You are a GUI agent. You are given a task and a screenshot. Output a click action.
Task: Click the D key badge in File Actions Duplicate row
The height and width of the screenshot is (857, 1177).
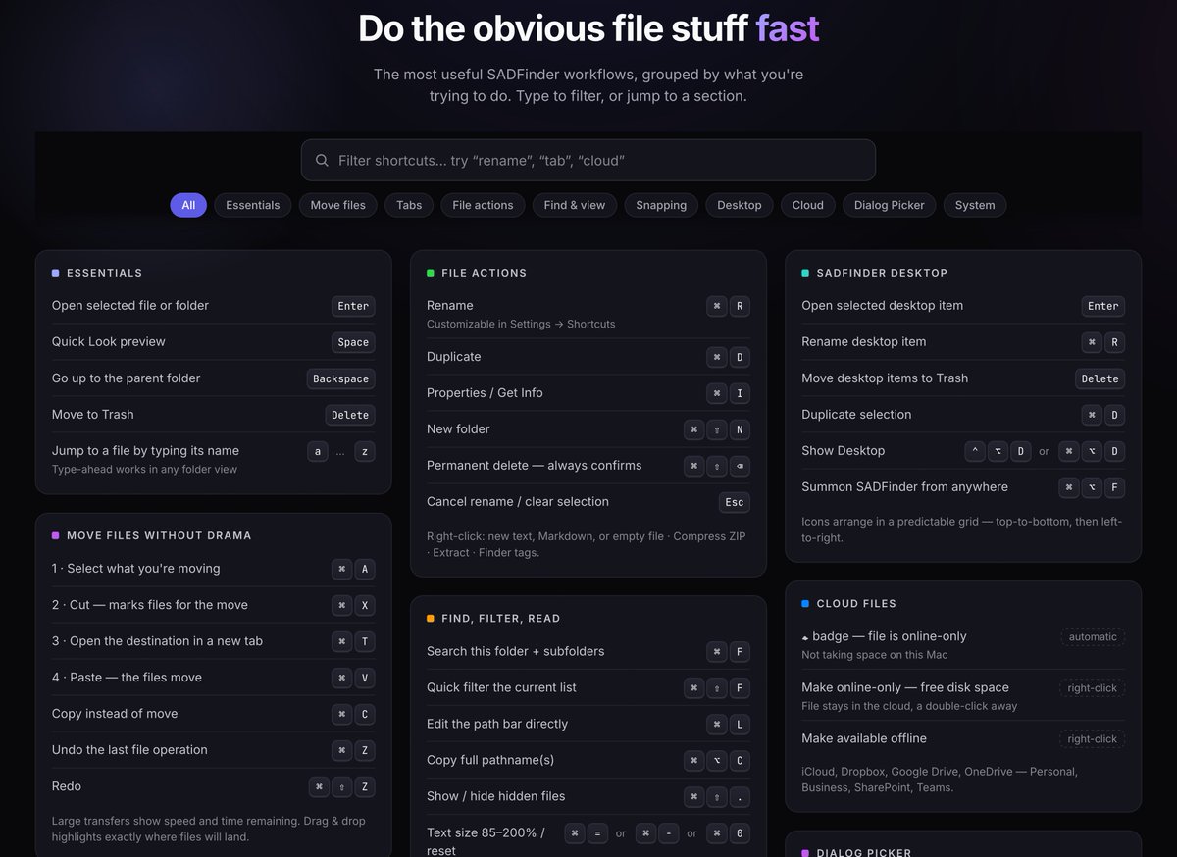click(x=740, y=357)
